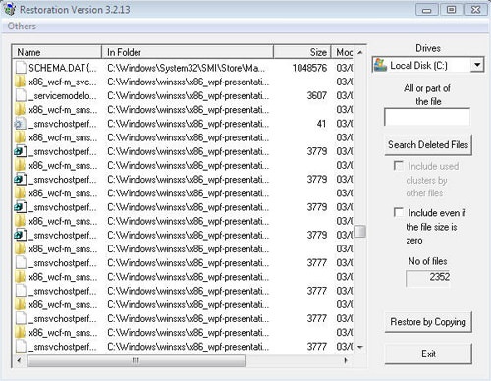Click the file list scroll-down arrow

tap(360, 347)
